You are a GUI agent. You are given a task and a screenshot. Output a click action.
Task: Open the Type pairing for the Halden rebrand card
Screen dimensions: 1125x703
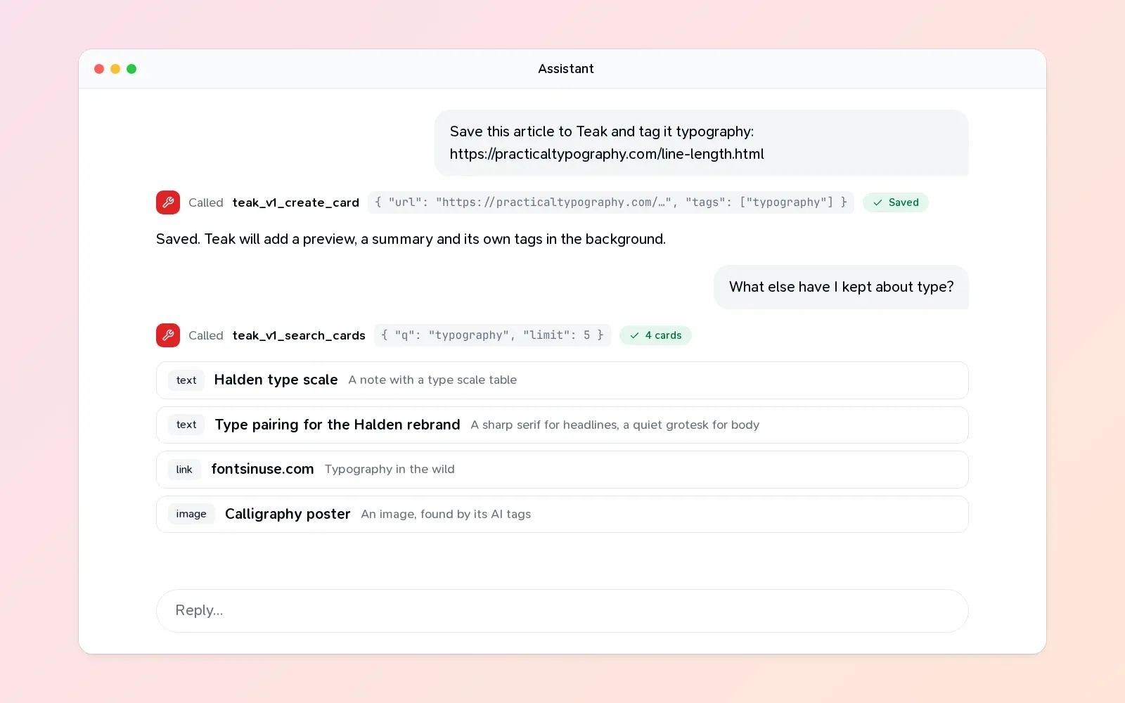click(x=562, y=425)
